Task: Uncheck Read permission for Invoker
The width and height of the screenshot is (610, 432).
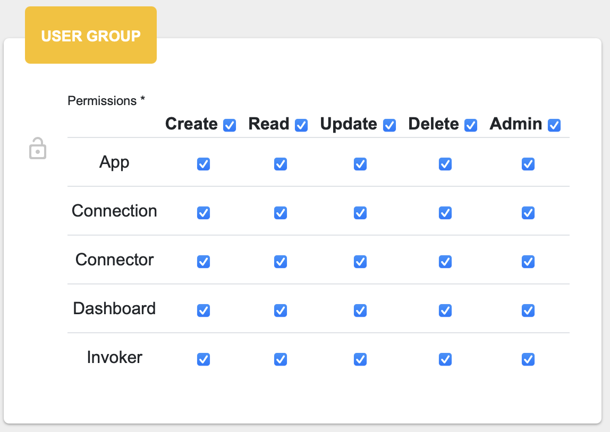Action: pyautogui.click(x=281, y=359)
